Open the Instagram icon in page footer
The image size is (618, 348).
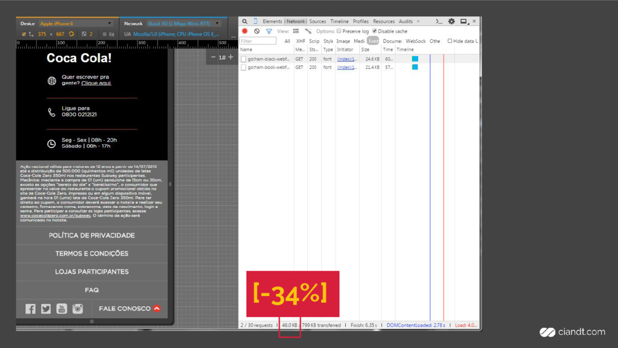(x=78, y=309)
